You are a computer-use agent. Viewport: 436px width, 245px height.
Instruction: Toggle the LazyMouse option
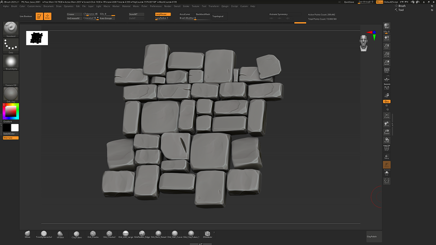tap(162, 14)
